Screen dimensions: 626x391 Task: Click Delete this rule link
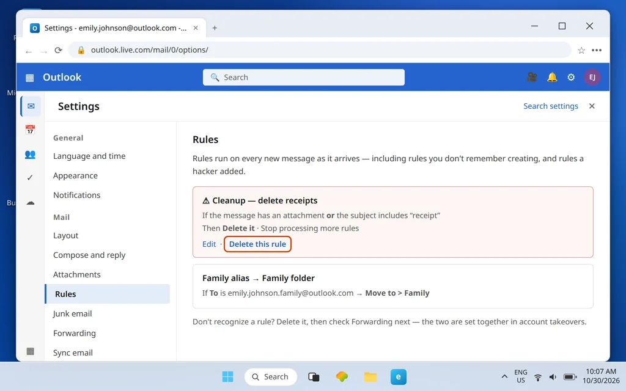(257, 244)
